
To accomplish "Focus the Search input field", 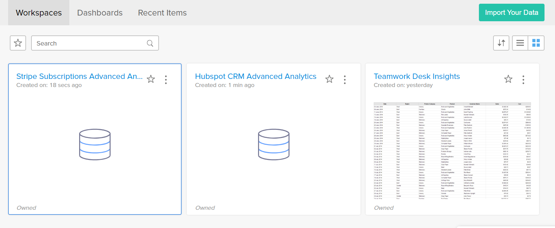I will click(x=95, y=43).
